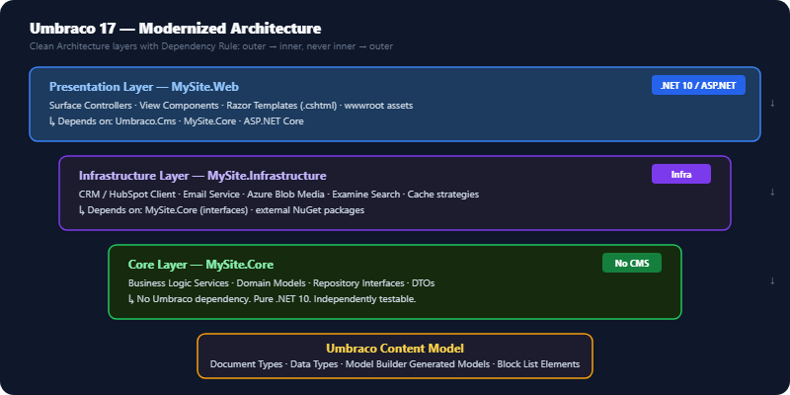Click the Business Logic Services · Domain Models line
This screenshot has width=790, height=395.
point(281,283)
